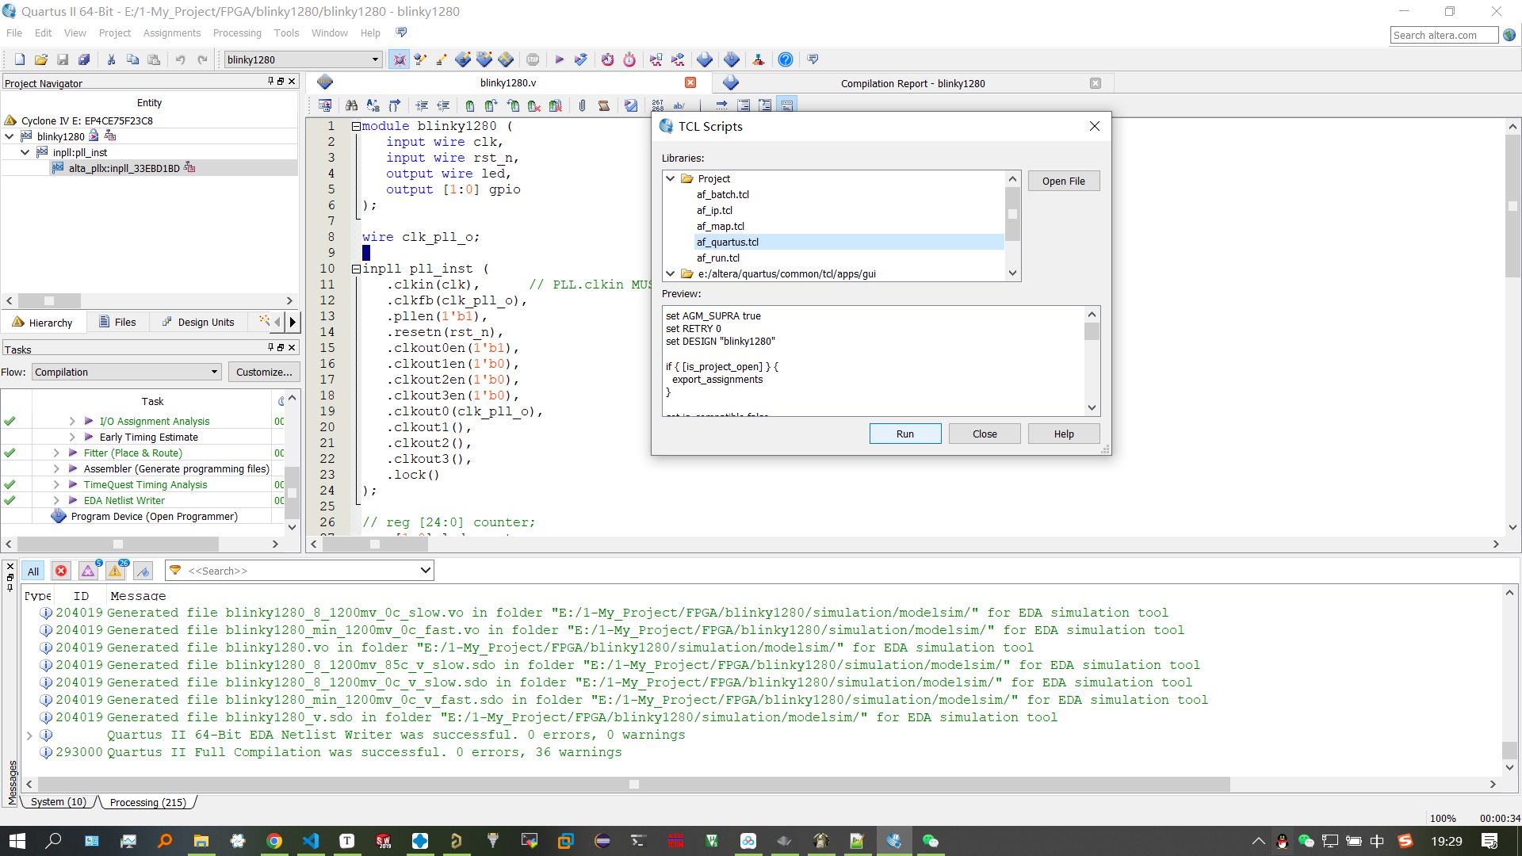Click the Open File button
The height and width of the screenshot is (856, 1522).
(1063, 181)
